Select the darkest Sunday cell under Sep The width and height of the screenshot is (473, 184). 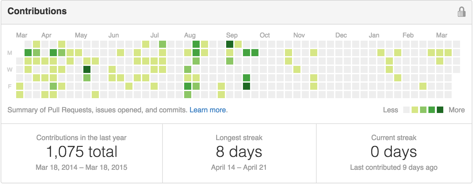pyautogui.click(x=230, y=44)
